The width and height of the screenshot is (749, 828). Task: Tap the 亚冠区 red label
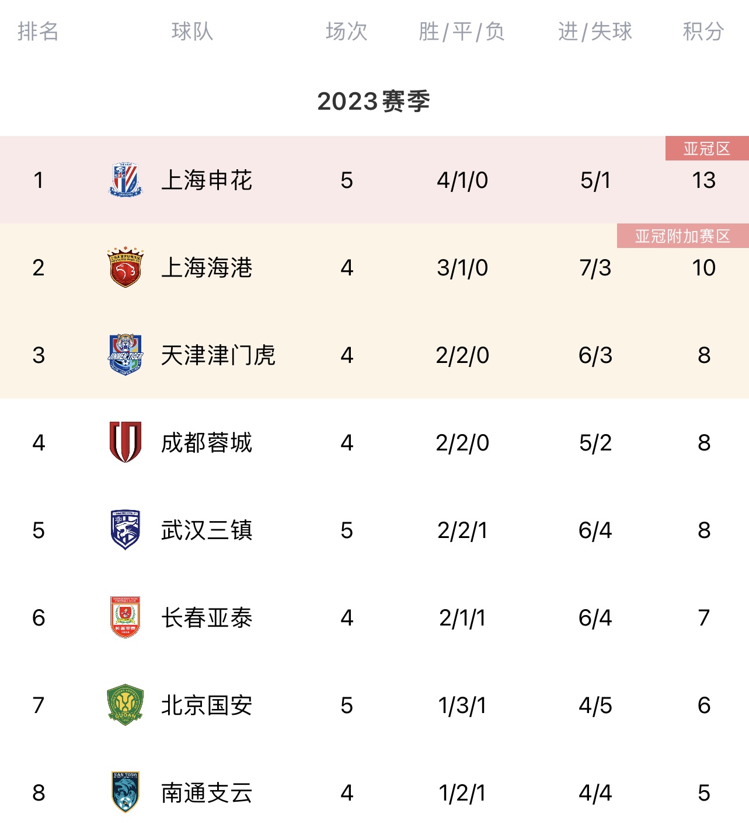pyautogui.click(x=707, y=148)
